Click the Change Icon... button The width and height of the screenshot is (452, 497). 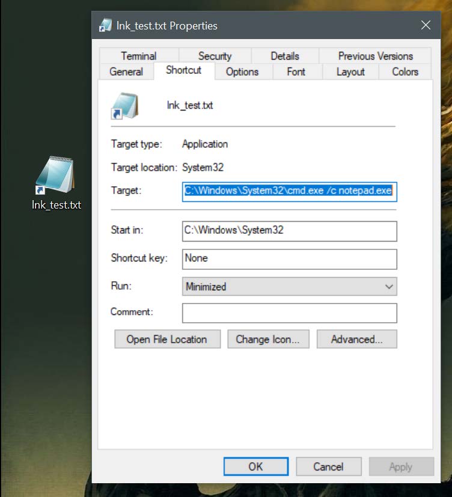click(x=268, y=339)
